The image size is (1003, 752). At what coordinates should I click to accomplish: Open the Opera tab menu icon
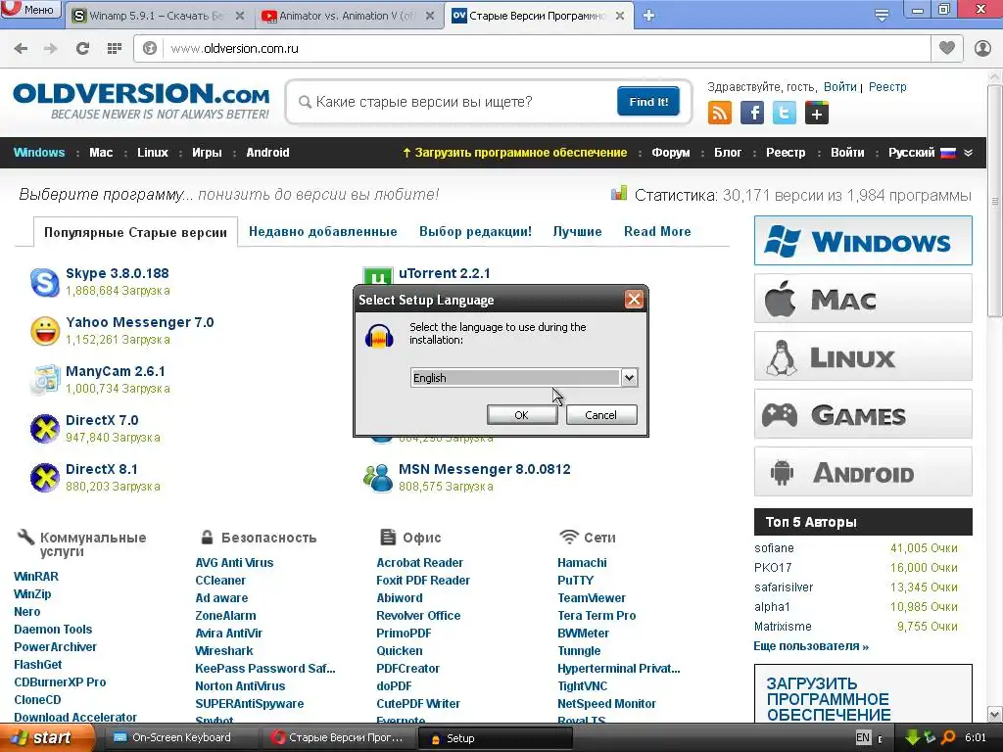[x=882, y=16]
